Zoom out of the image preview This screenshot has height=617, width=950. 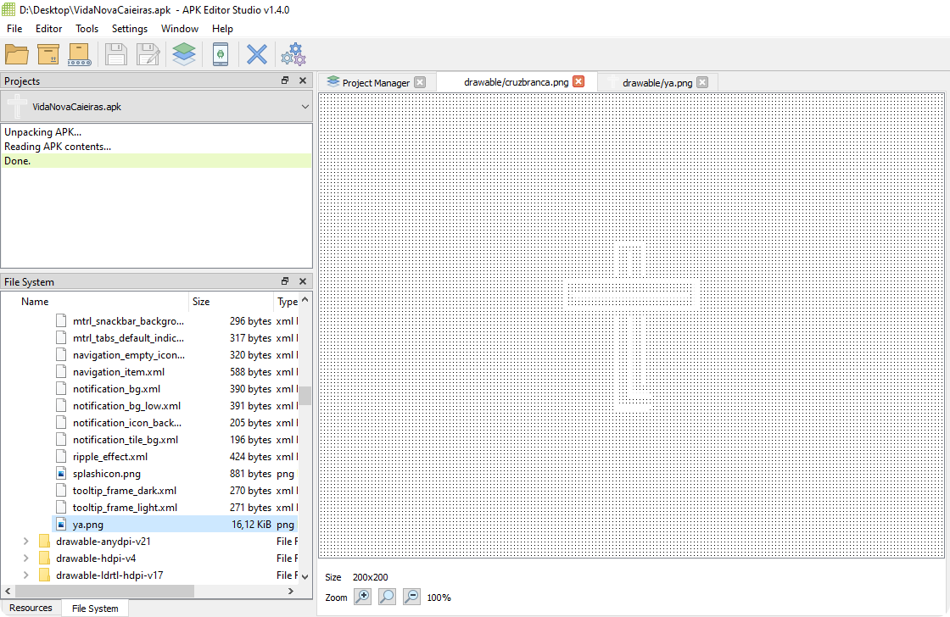[x=411, y=597]
